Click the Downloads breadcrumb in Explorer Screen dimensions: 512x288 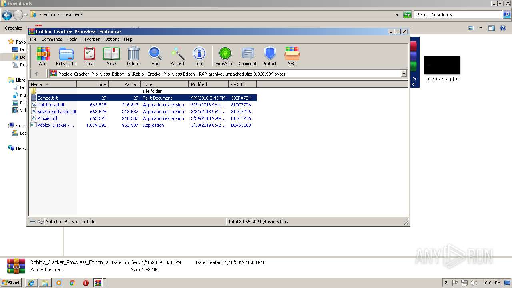pos(72,14)
